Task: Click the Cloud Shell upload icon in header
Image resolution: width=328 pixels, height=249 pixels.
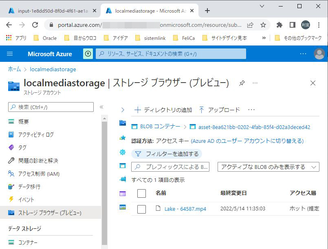Action: [x=88, y=54]
